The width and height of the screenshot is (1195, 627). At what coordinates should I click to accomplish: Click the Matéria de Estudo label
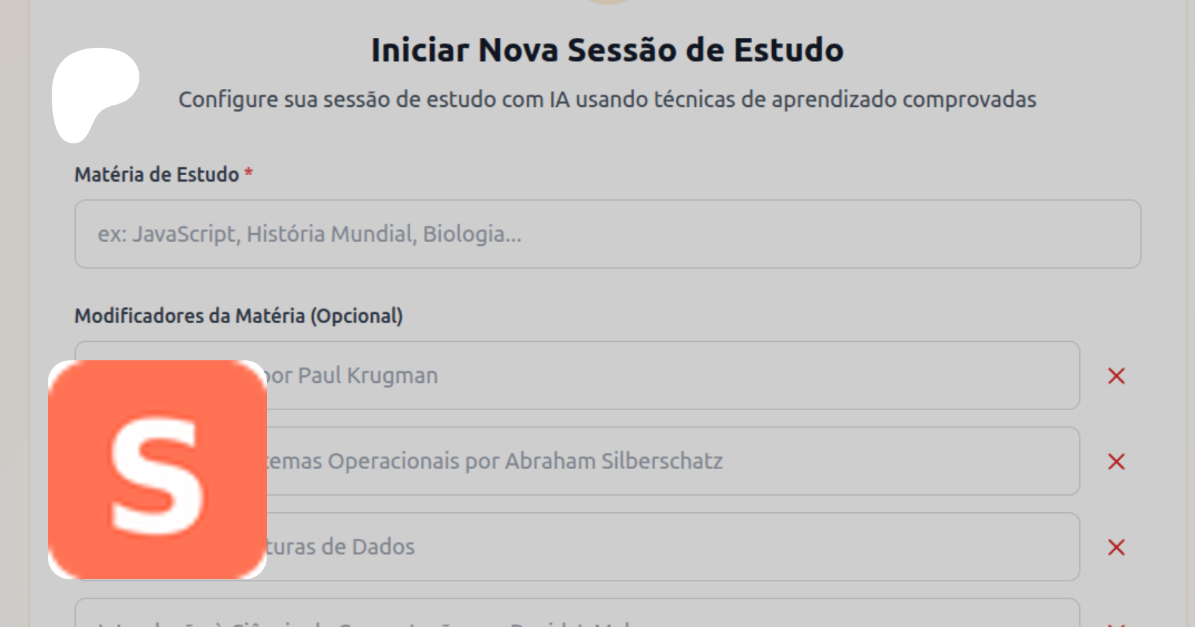pyautogui.click(x=157, y=174)
